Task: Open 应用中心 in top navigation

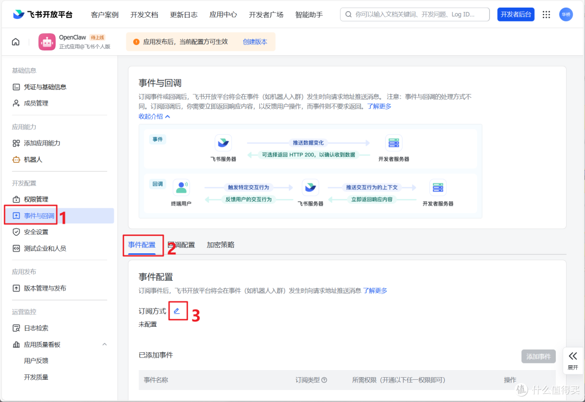Action: (x=223, y=15)
